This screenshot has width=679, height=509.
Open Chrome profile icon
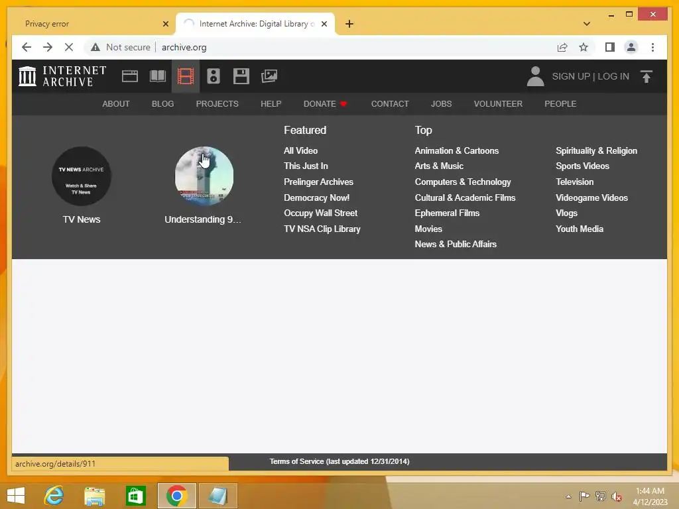coord(631,47)
